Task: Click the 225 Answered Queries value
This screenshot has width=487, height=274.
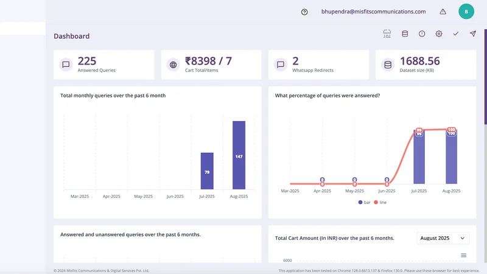Action: (87, 61)
